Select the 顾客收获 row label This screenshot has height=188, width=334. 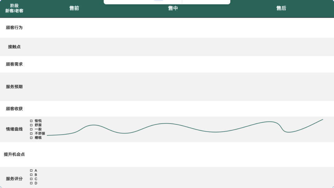coord(14,109)
